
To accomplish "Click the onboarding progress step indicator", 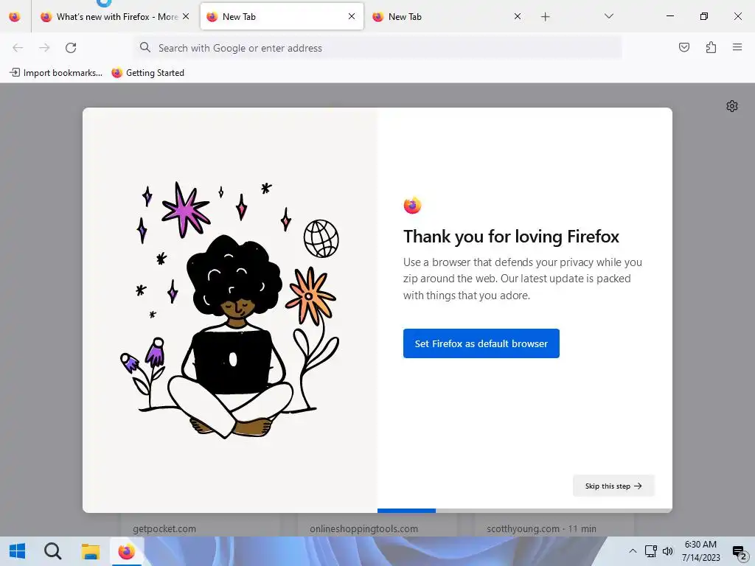I will coord(524,511).
